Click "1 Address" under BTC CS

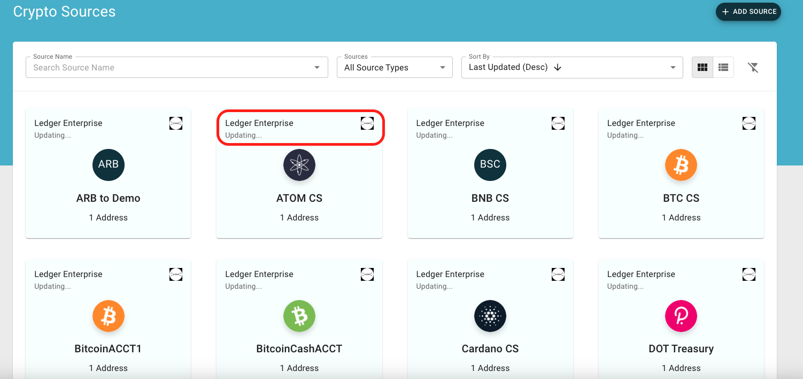coord(681,217)
